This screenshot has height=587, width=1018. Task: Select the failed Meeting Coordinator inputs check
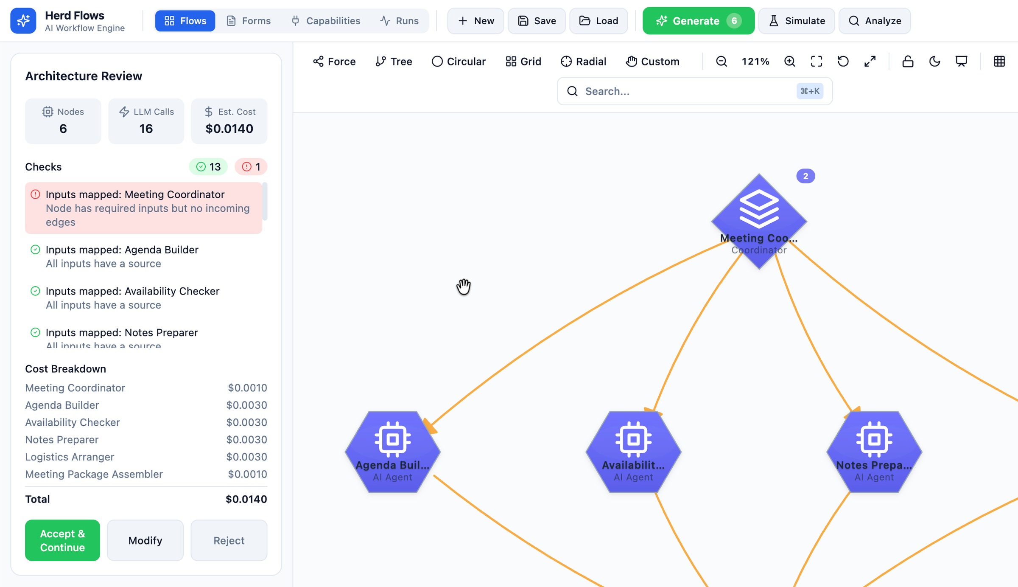(x=143, y=208)
